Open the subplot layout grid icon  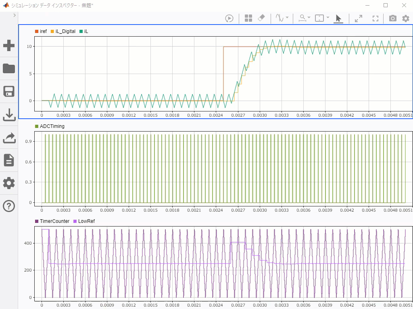coord(248,18)
